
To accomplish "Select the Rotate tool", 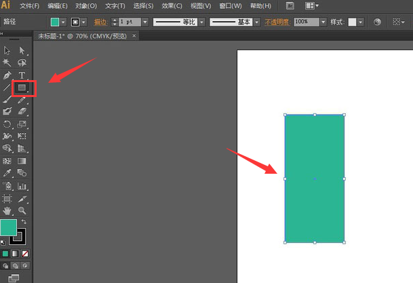I will tap(7, 124).
